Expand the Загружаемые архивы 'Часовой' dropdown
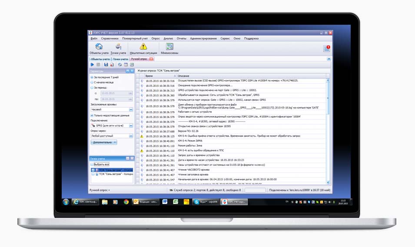The width and height of the screenshot is (415, 247). (131, 110)
